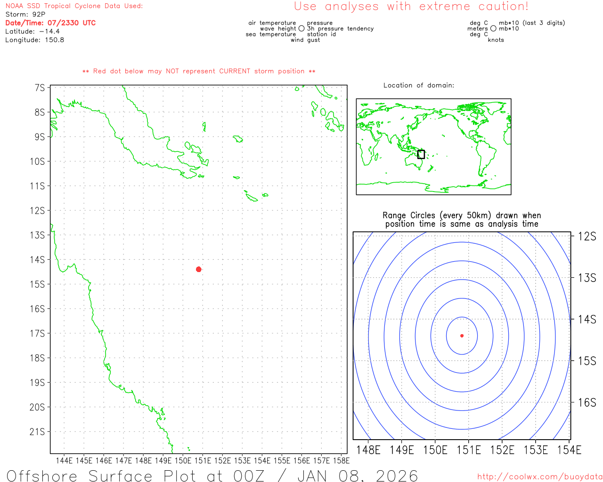Click the '155E' longitude label on main map
Screen dimensions: 603x482
(282, 460)
